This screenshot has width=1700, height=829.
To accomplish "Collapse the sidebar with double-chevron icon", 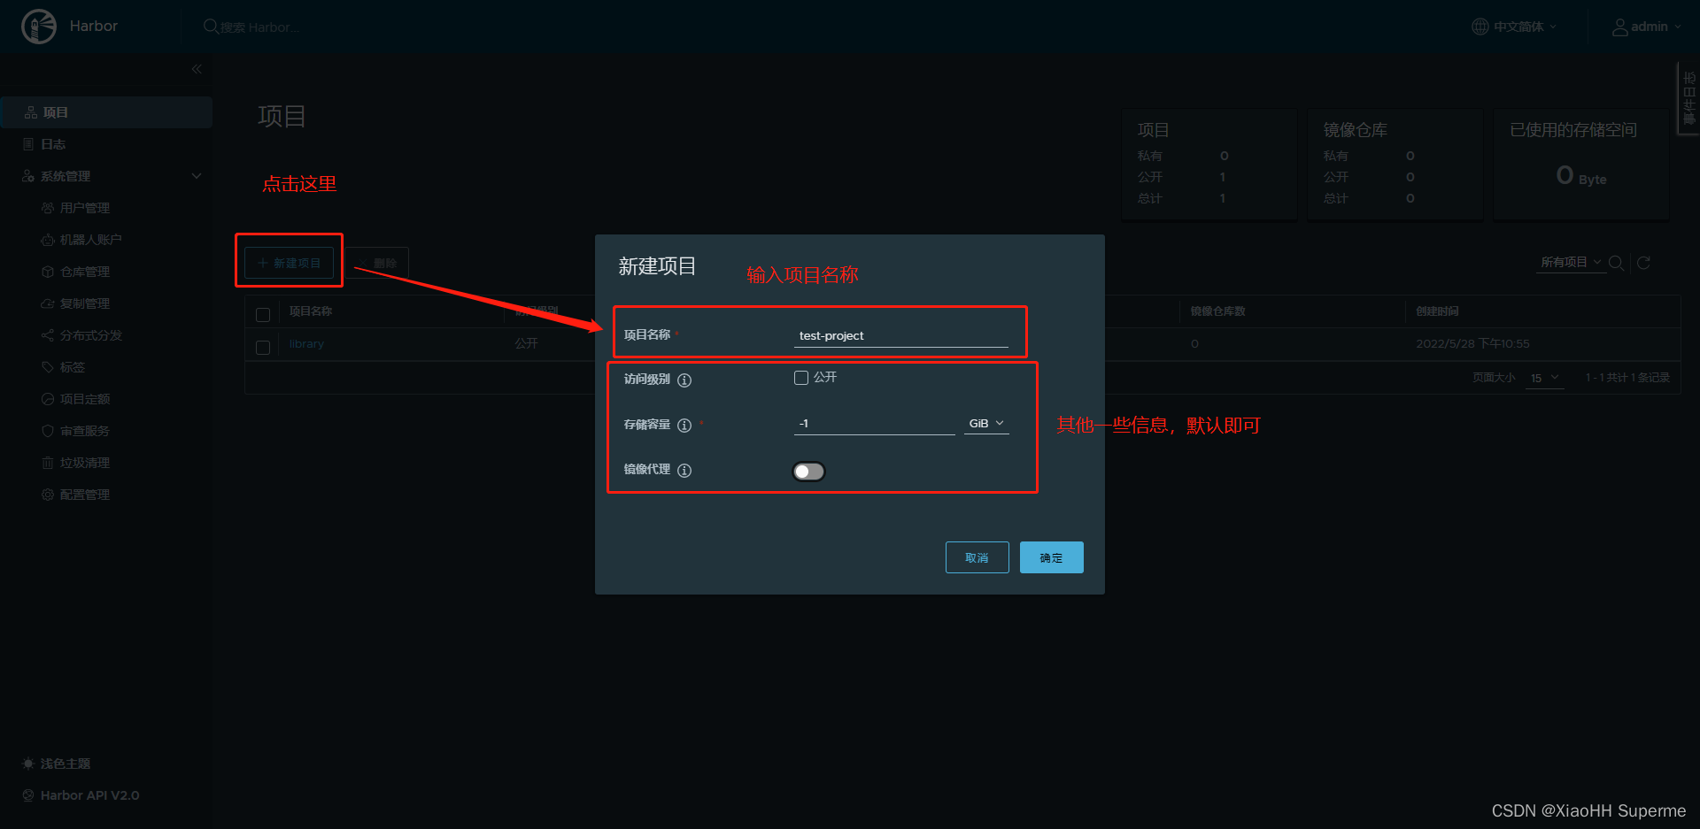I will coord(197,69).
